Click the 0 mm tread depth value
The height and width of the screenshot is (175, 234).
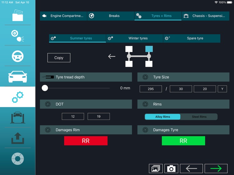pyautogui.click(x=125, y=88)
